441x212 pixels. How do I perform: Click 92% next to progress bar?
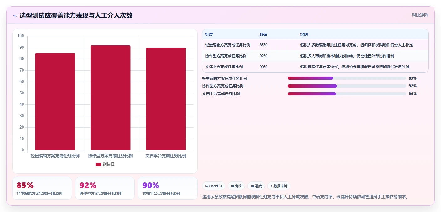pos(412,86)
